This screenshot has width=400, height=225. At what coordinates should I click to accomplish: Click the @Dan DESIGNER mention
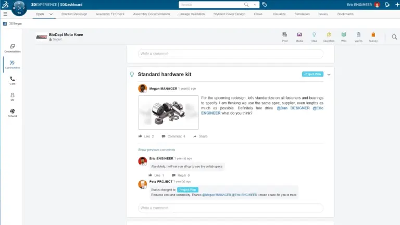coord(293,108)
